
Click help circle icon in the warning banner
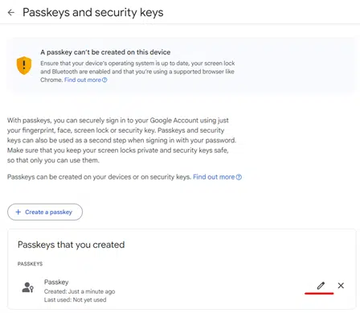pyautogui.click(x=104, y=80)
